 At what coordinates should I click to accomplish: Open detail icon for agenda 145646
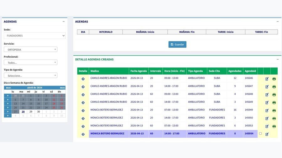[x=83, y=79]
